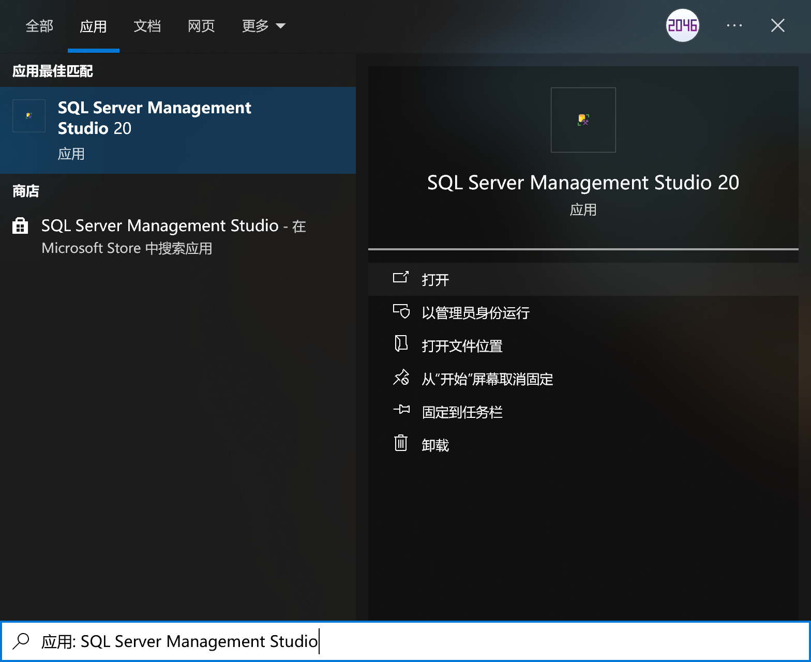This screenshot has height=662, width=811.
Task: Select the 应用 tab
Action: 93,26
